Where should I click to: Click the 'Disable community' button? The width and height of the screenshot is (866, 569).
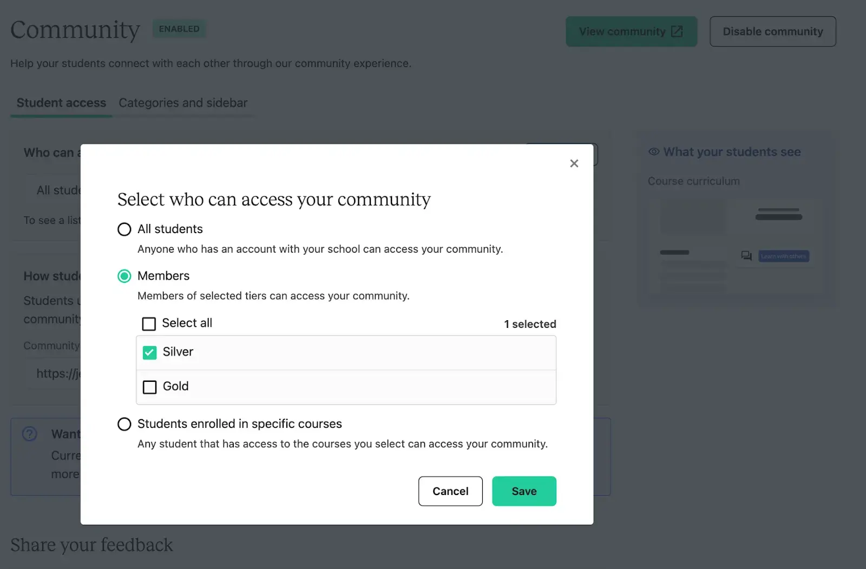[x=772, y=31]
